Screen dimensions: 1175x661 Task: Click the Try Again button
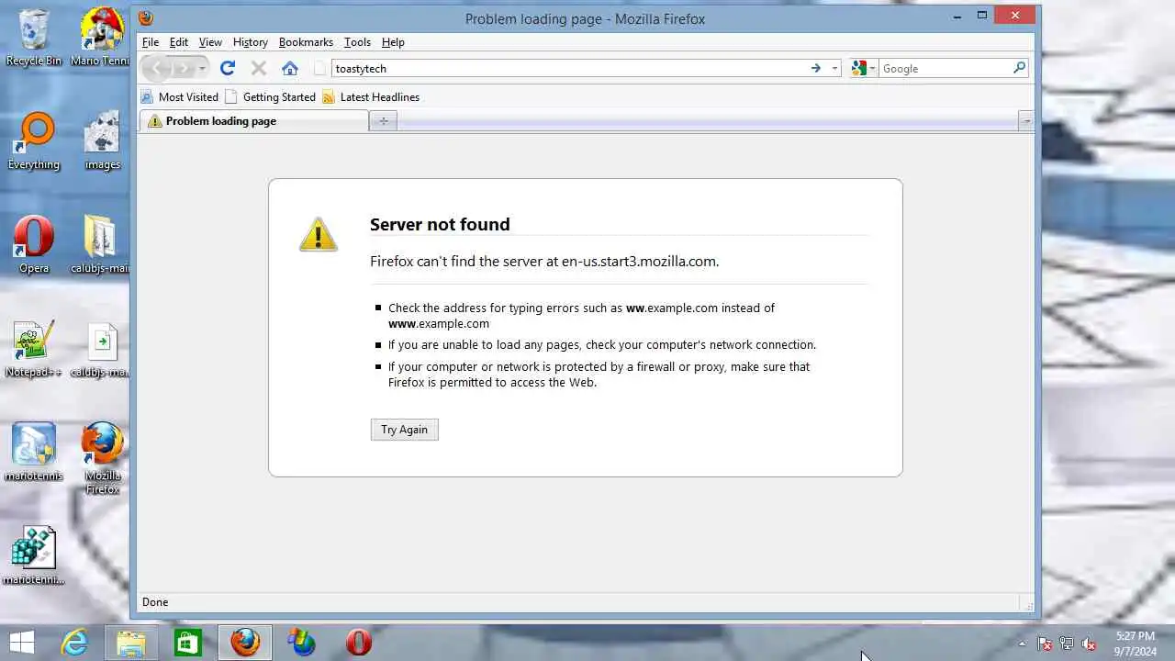click(x=405, y=430)
